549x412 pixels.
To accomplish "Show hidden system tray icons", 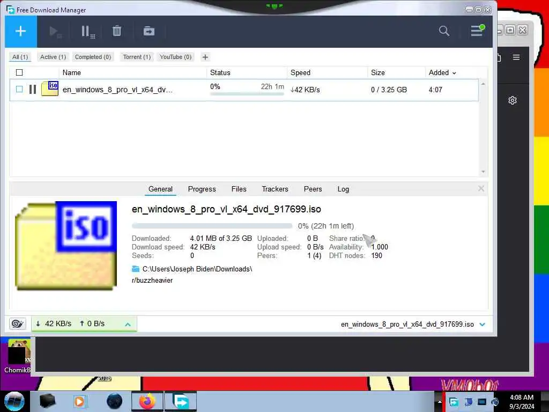I will point(440,402).
